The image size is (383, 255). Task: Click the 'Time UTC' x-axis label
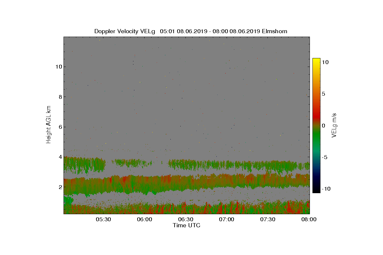tap(186, 225)
